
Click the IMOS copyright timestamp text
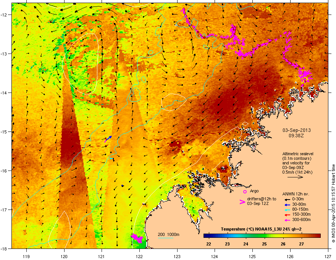pyautogui.click(x=333, y=203)
